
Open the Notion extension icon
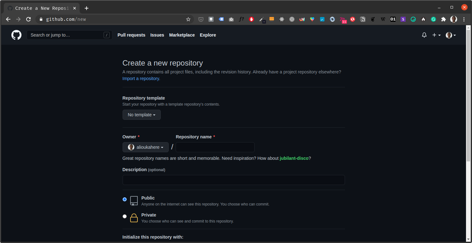(x=363, y=19)
